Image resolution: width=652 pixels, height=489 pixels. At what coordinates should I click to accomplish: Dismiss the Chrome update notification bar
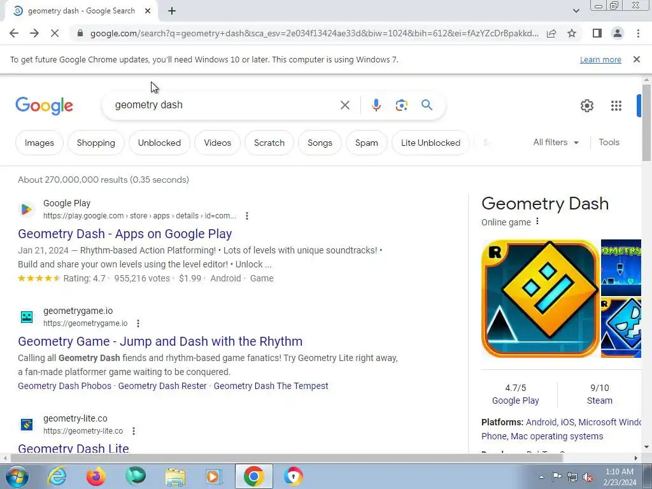pyautogui.click(x=636, y=59)
